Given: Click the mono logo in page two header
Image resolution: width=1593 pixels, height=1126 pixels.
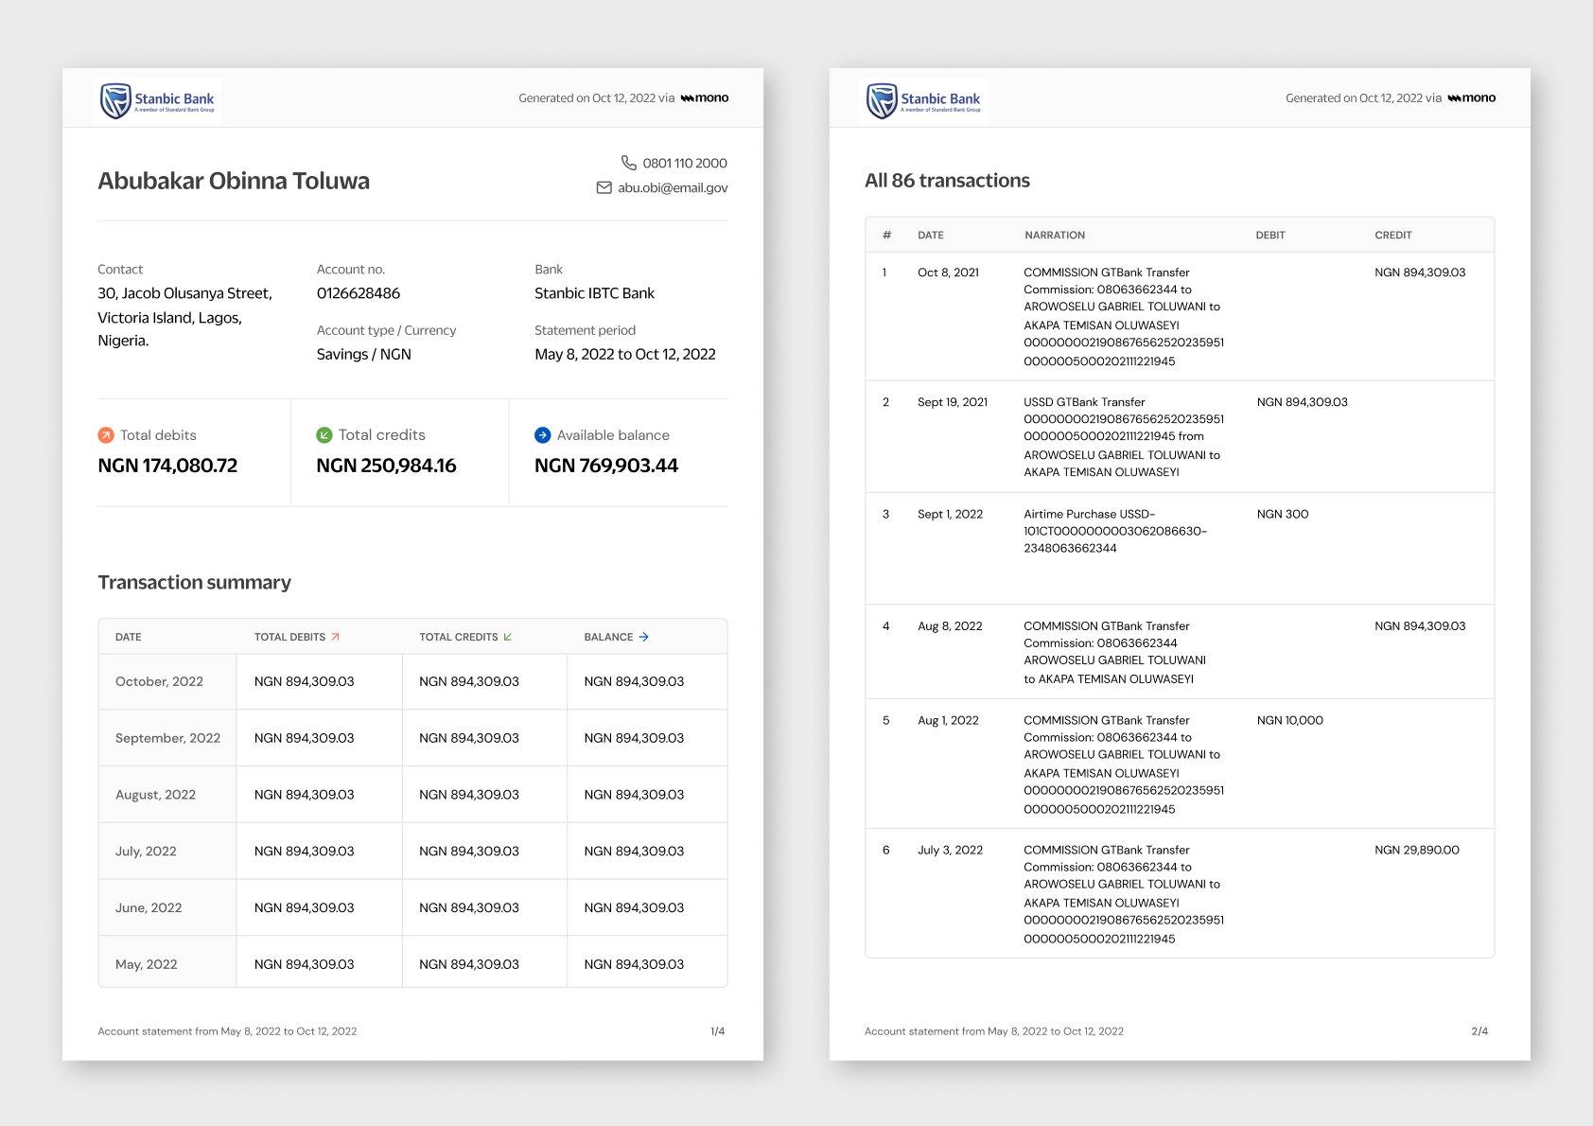Looking at the screenshot, I should coord(1472,98).
